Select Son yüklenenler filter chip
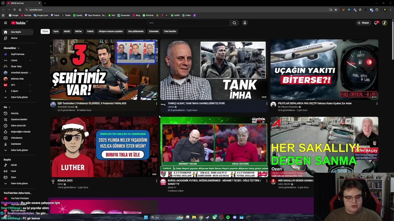Screen dimensions: 394x221 pos(136,31)
